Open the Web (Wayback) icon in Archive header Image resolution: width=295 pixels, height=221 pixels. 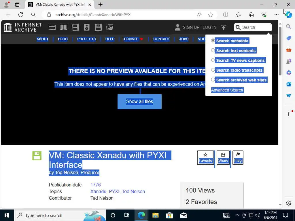point(52,27)
